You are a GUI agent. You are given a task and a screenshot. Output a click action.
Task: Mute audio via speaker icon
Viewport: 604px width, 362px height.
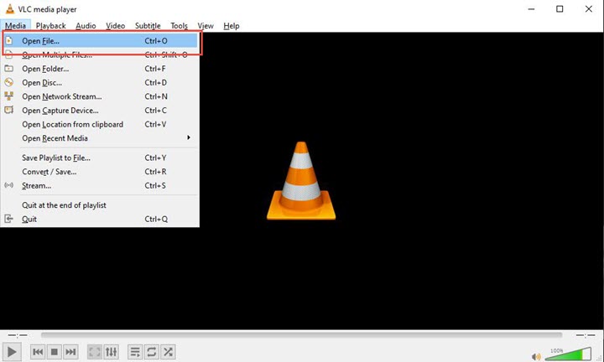(x=536, y=357)
